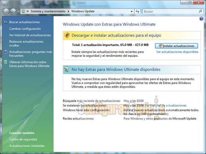Click the double chevron in address bar
206x154 pixels.
pos(27,11)
